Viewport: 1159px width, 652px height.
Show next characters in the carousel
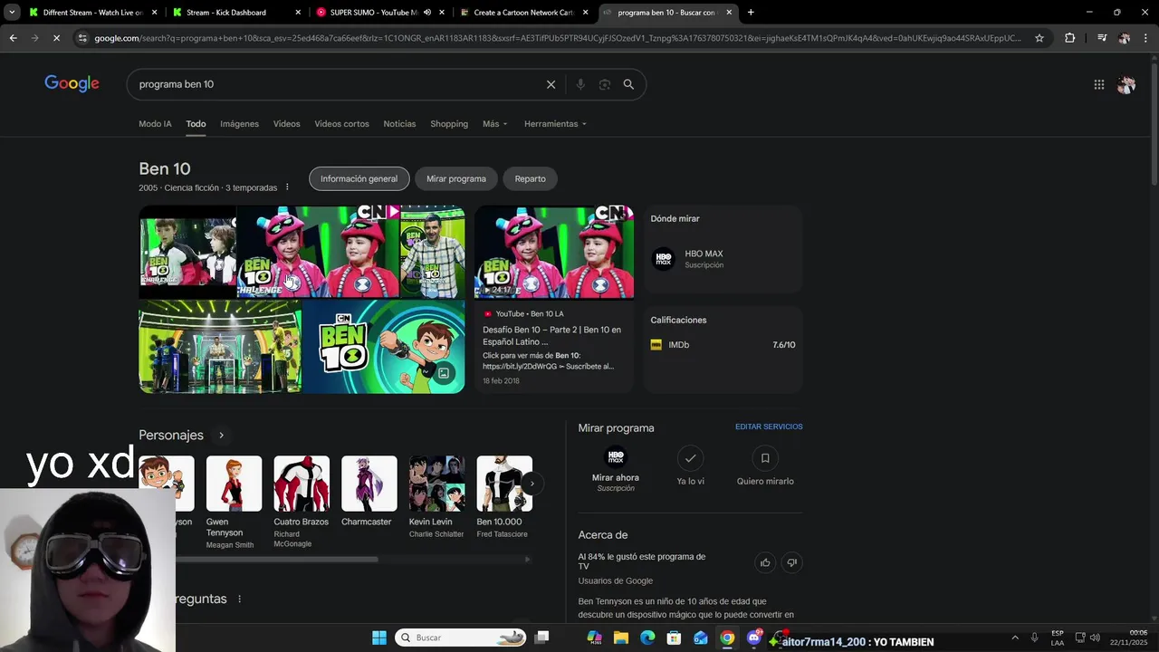[x=532, y=484]
